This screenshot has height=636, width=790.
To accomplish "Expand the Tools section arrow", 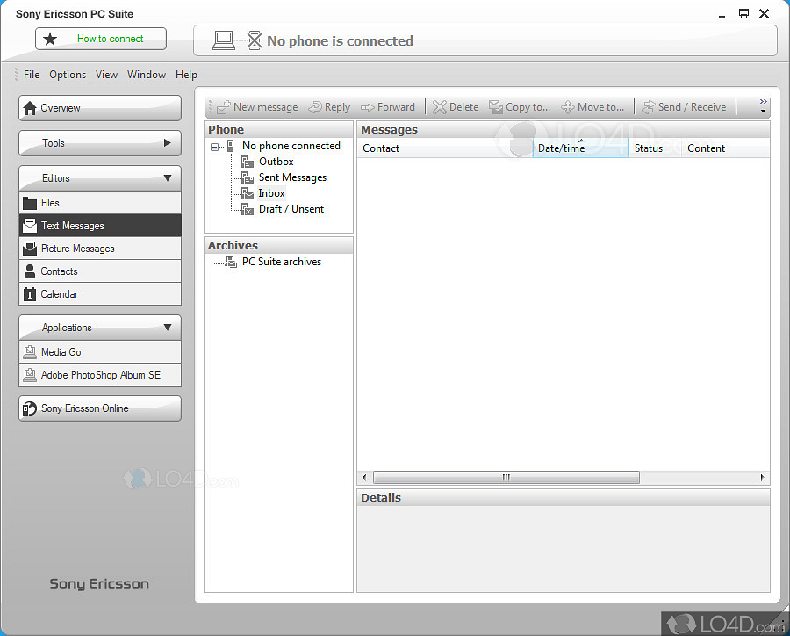I will click(x=168, y=143).
